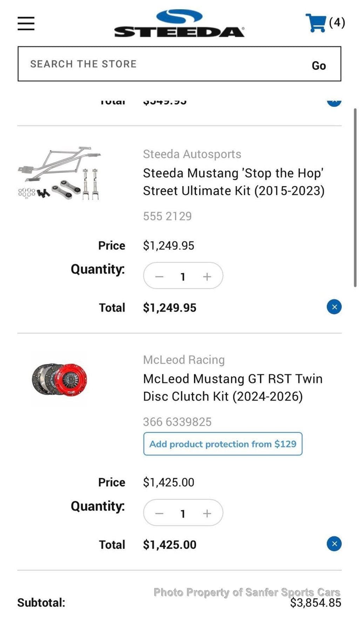Remove the partially visible top cart item

click(x=334, y=102)
